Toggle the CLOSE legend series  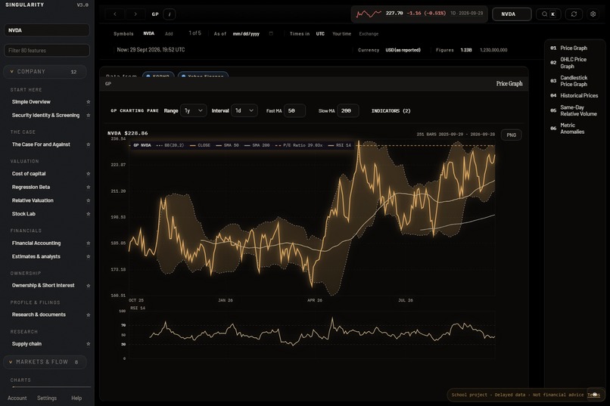(200, 145)
